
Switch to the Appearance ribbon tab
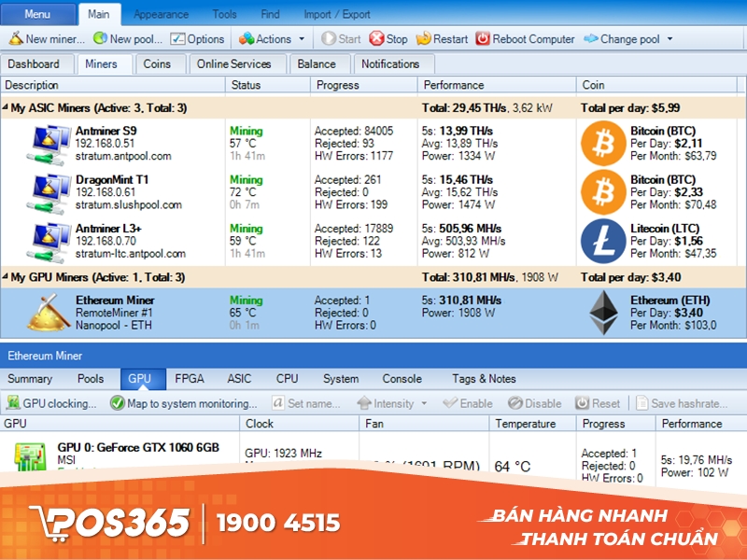(161, 14)
